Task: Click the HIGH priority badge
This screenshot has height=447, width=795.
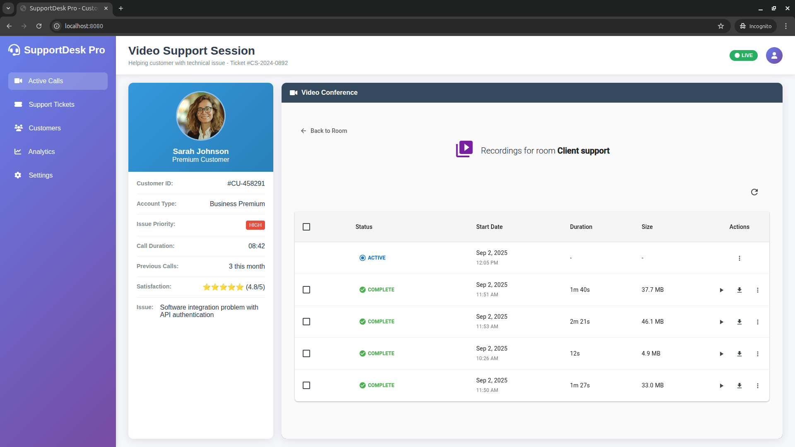Action: point(255,225)
